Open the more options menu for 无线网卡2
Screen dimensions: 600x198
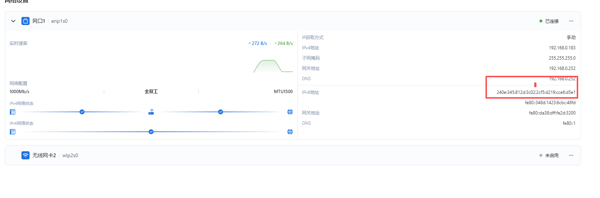[571, 155]
